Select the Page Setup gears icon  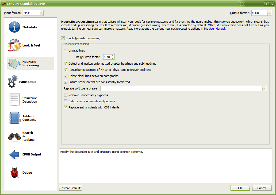13,82
